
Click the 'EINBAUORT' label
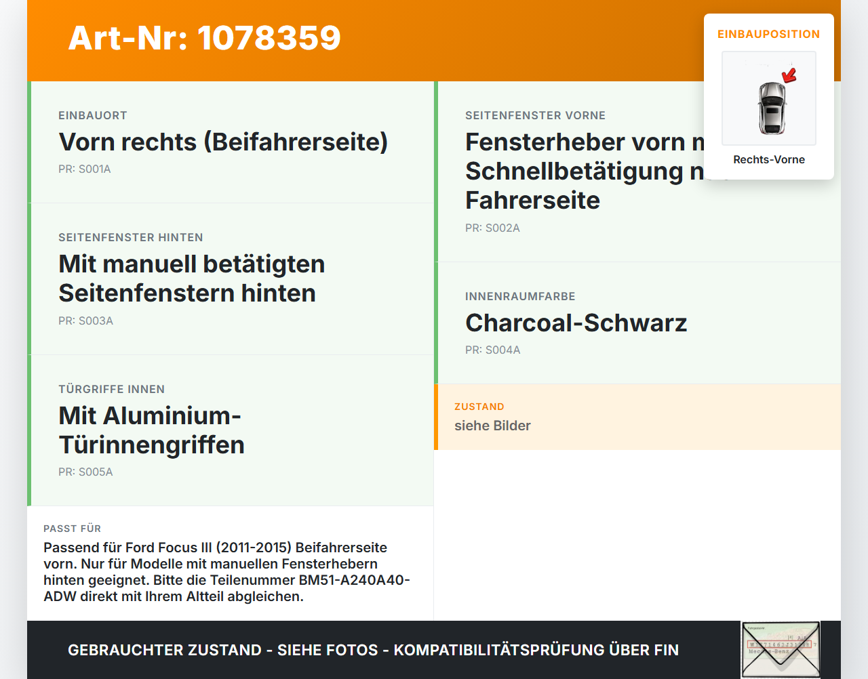pyautogui.click(x=93, y=115)
